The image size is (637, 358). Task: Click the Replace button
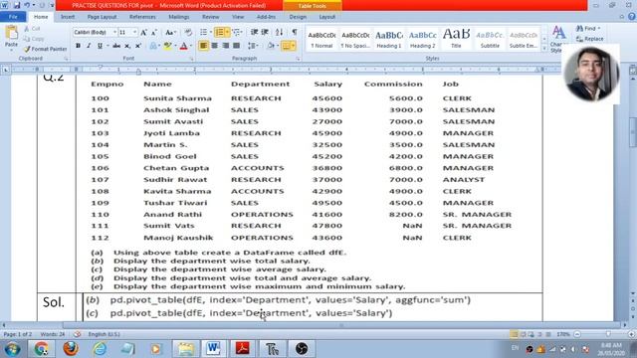coord(590,39)
